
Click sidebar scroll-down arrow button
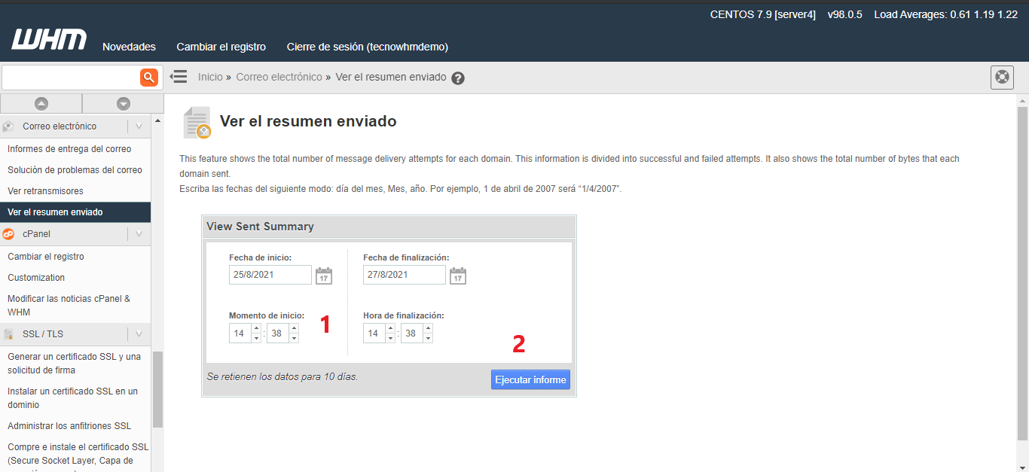click(124, 104)
